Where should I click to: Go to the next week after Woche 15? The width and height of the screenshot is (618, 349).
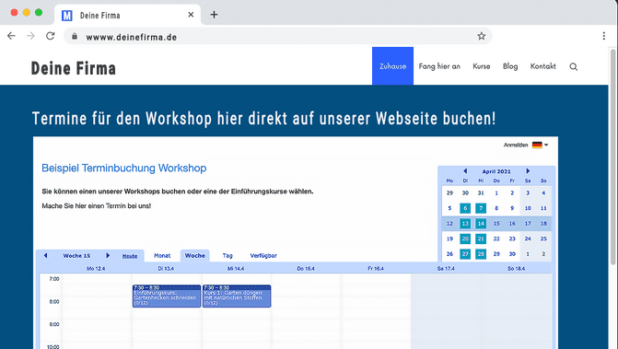(108, 255)
